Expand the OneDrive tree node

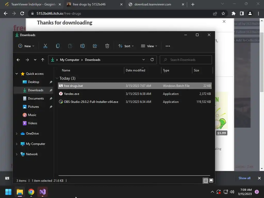[17, 134]
